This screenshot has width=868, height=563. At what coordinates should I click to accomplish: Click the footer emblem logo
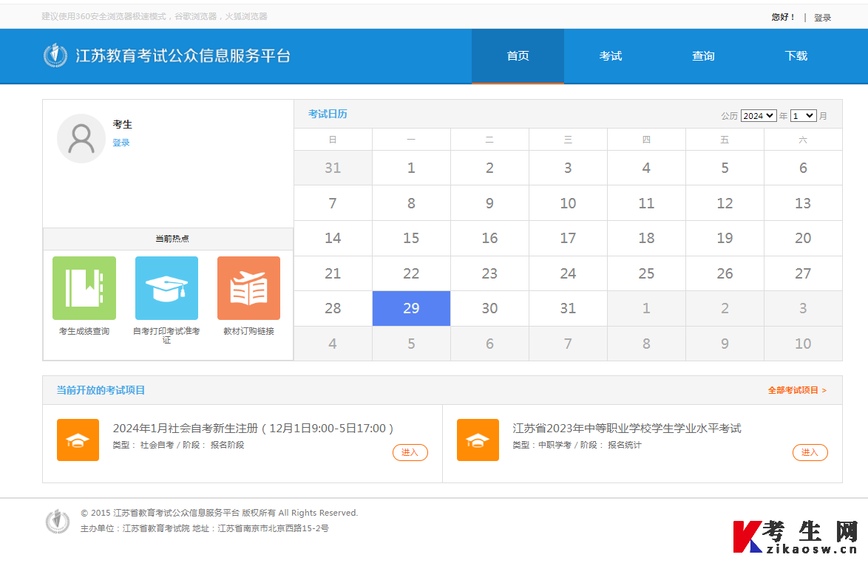click(58, 521)
